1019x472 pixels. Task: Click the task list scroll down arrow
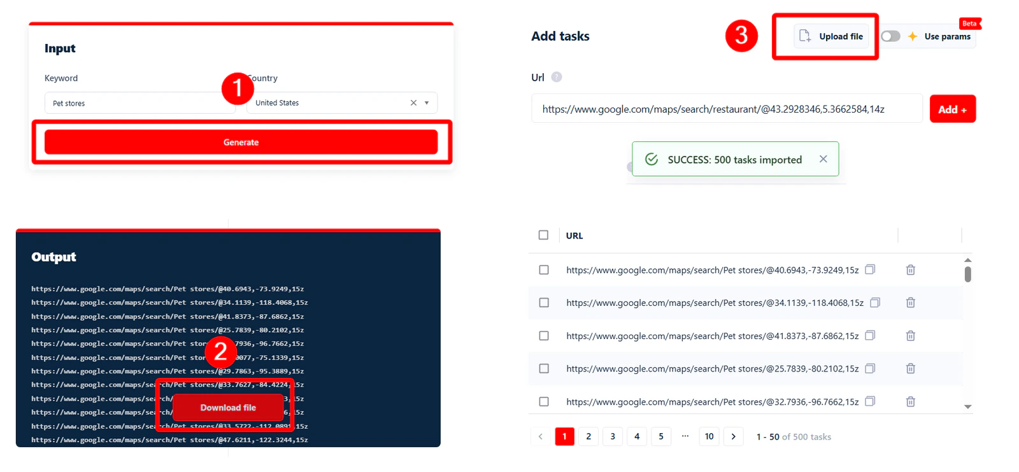coord(967,406)
